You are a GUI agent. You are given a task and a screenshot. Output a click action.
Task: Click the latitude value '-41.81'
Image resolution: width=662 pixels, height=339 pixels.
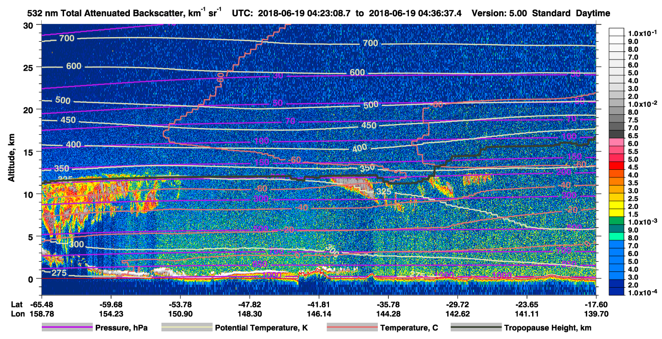pyautogui.click(x=319, y=304)
